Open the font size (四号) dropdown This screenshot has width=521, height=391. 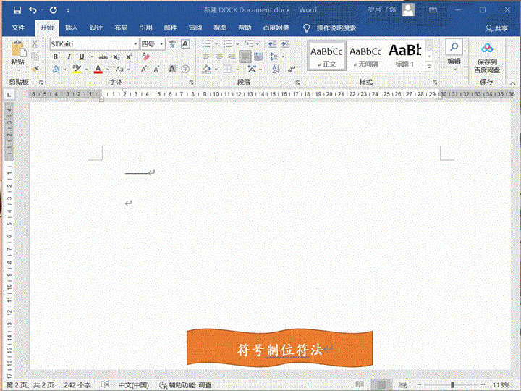[161, 44]
